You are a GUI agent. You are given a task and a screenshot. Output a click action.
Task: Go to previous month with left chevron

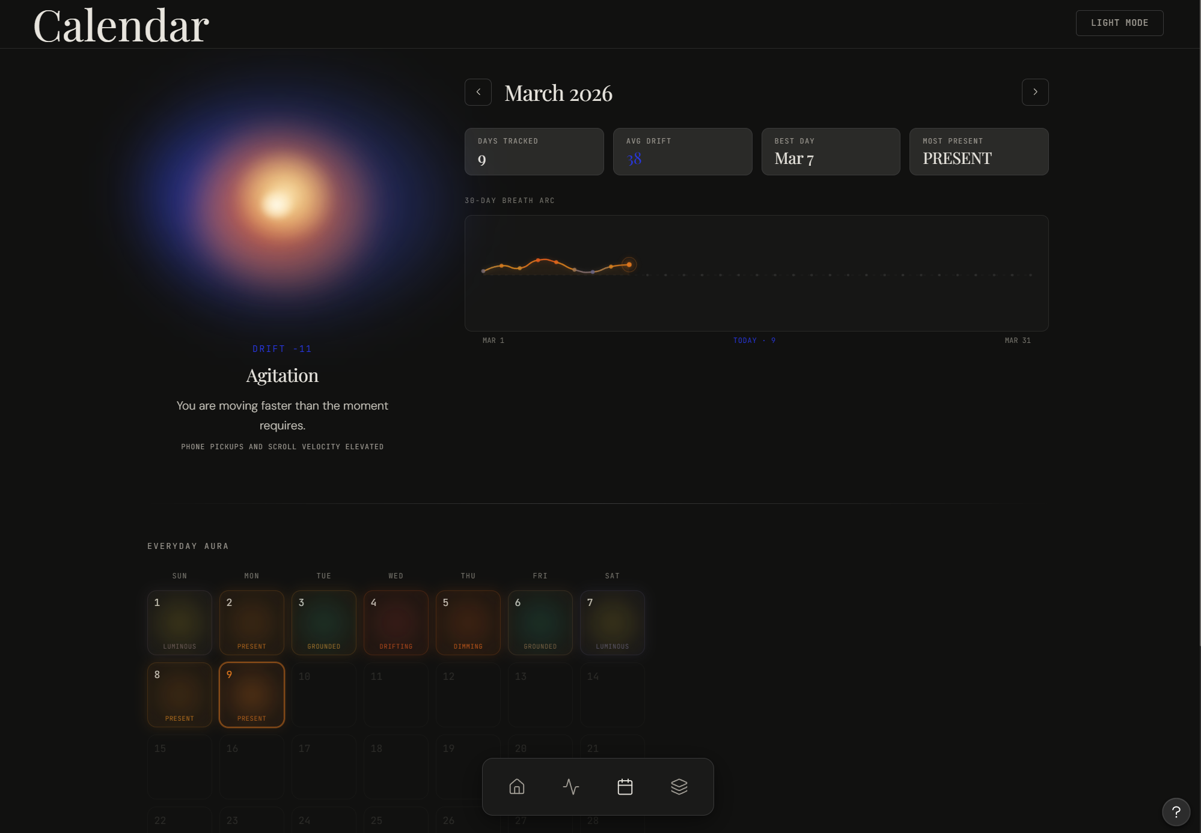click(478, 92)
